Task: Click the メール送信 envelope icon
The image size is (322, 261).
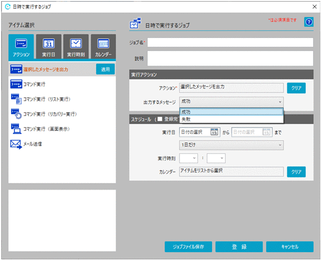Action: tap(16, 144)
